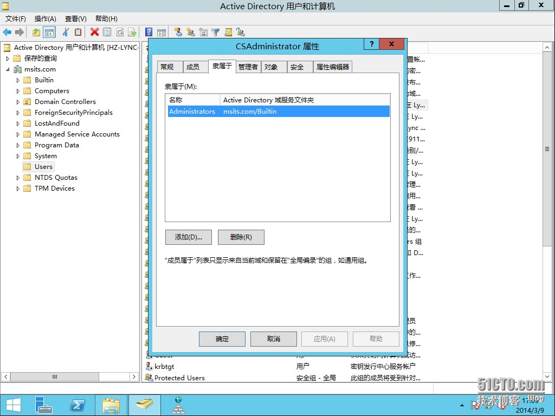The width and height of the screenshot is (555, 416).
Task: Click the tree pane horizontal scrollbar right arrow
Action: tap(134, 377)
